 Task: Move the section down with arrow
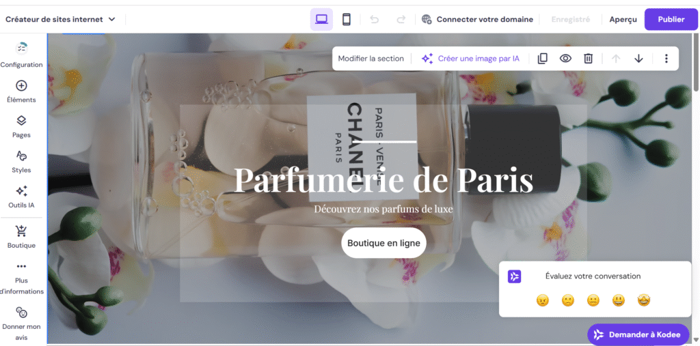[x=639, y=59]
